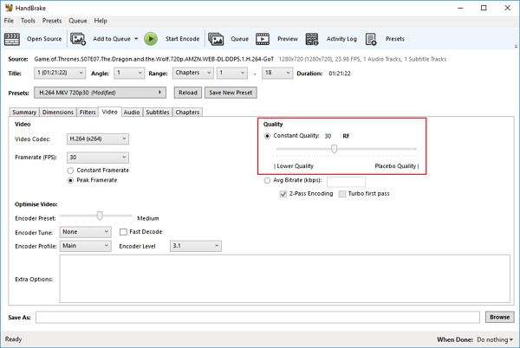Enable the Fast Decode checkbox
The width and height of the screenshot is (520, 348).
pos(123,232)
